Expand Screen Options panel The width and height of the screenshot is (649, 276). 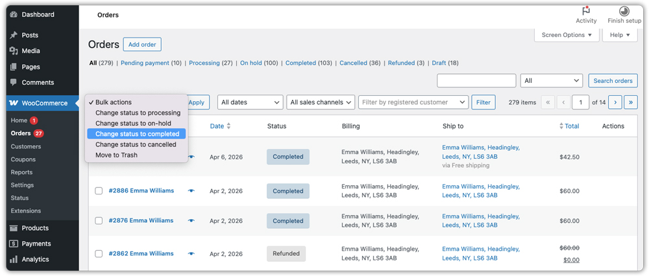click(567, 35)
